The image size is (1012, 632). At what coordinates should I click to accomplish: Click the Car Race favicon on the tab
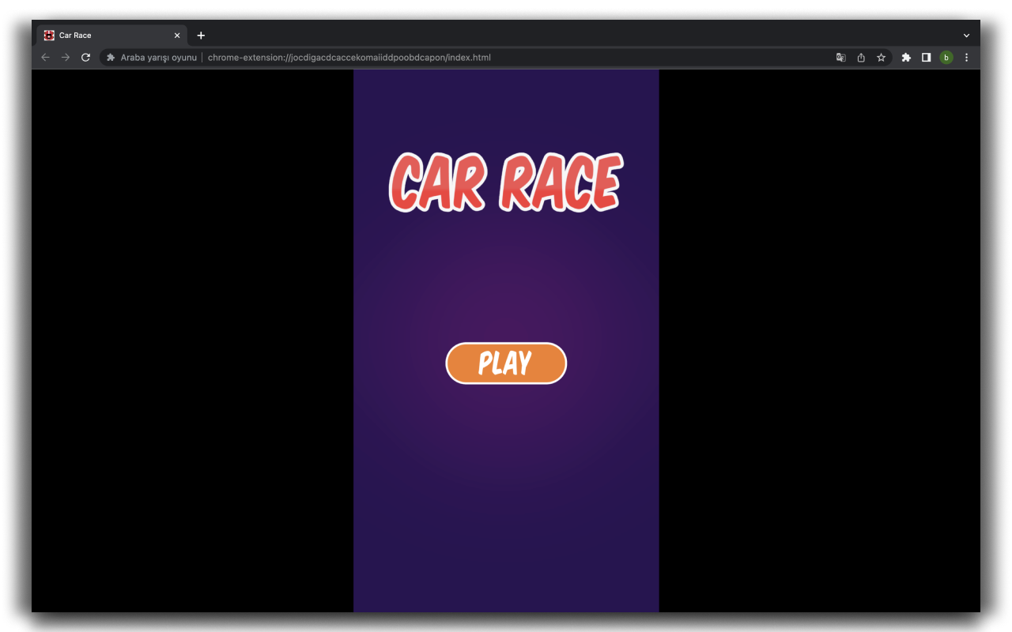tap(47, 35)
